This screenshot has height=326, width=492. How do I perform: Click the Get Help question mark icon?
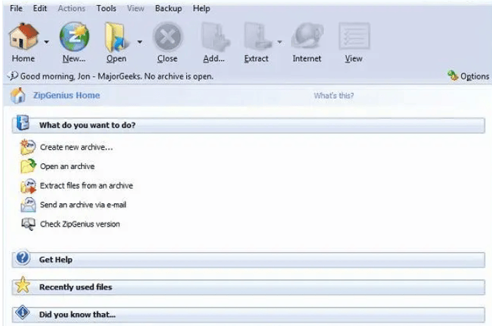(x=23, y=258)
